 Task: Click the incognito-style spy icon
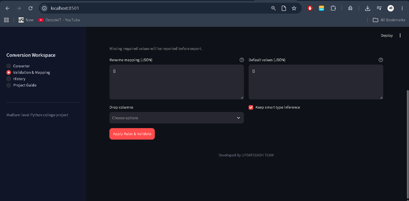coord(350,8)
